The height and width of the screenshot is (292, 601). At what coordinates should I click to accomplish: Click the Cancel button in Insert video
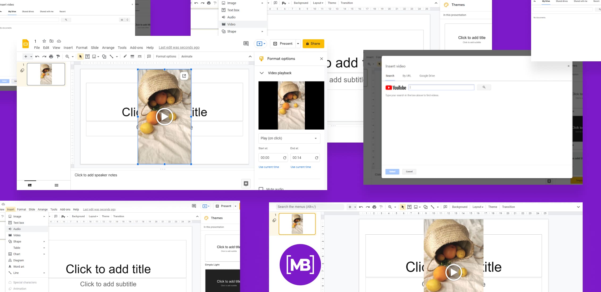pos(409,171)
